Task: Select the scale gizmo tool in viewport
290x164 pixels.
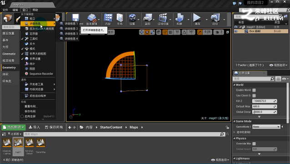Action: [x=153, y=32]
